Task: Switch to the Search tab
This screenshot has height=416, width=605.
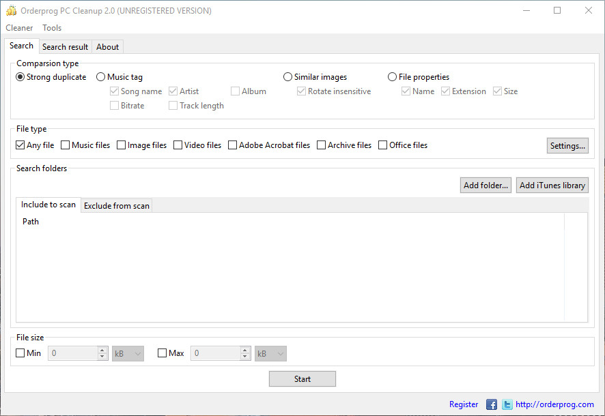Action: (x=22, y=46)
